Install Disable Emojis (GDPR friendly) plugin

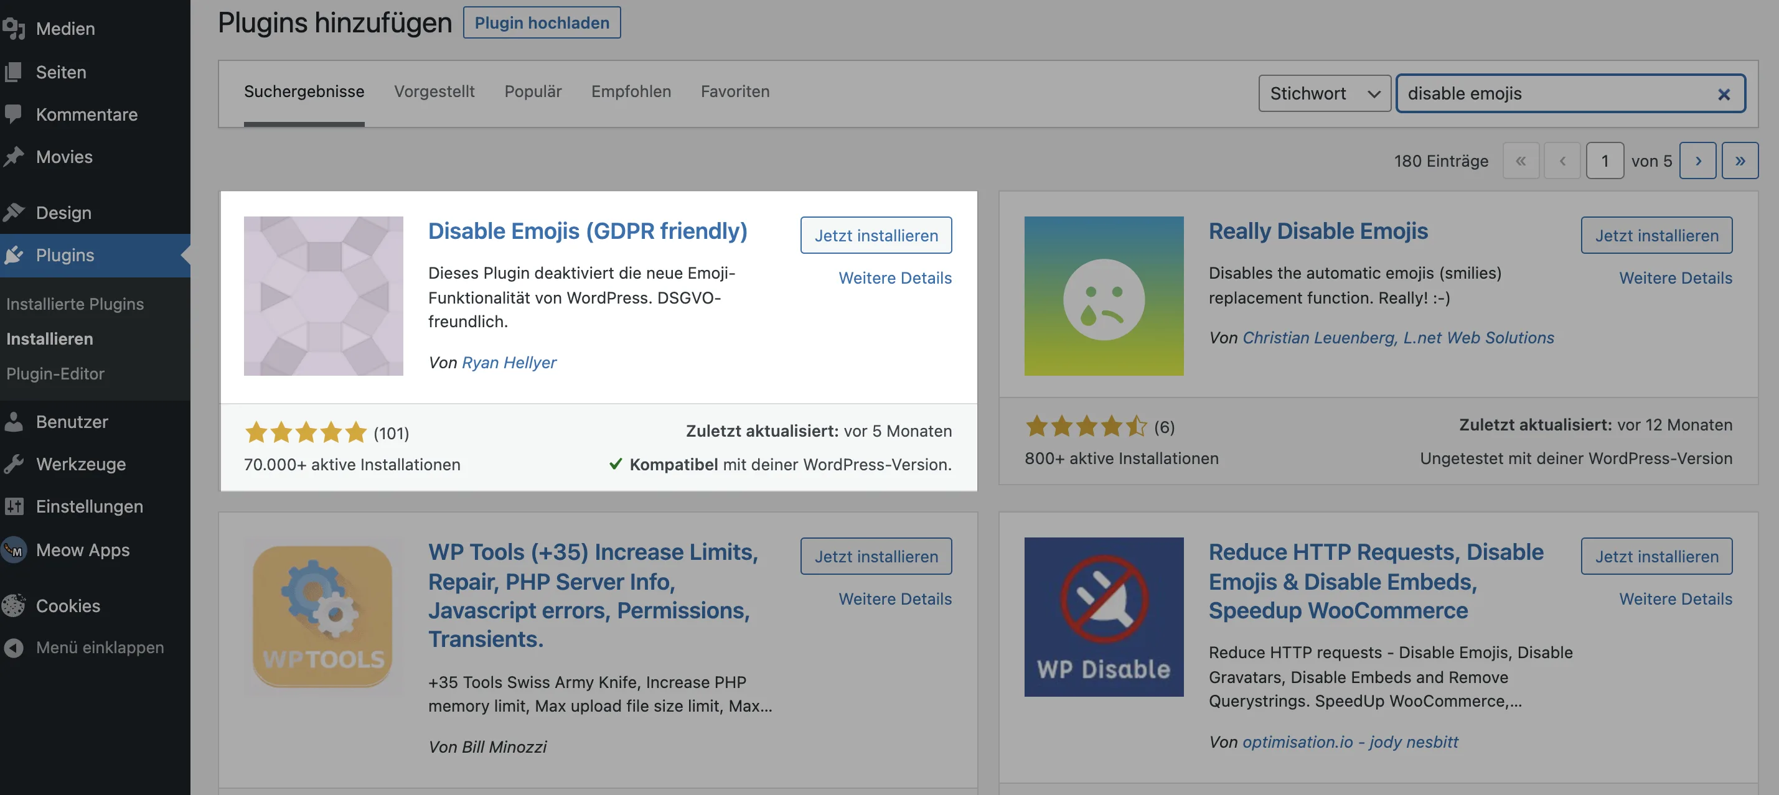click(876, 235)
